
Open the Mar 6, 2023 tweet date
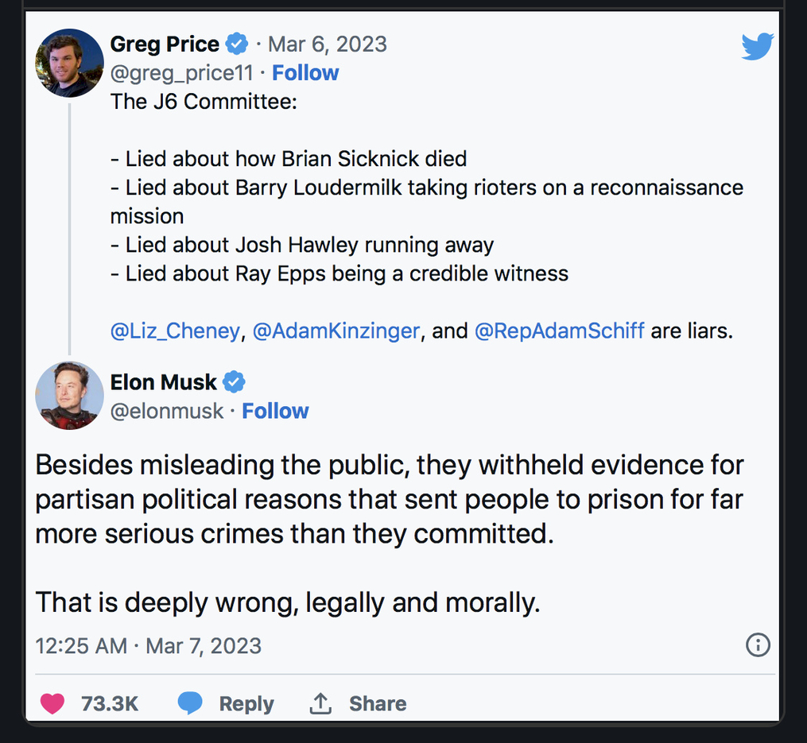[x=328, y=44]
